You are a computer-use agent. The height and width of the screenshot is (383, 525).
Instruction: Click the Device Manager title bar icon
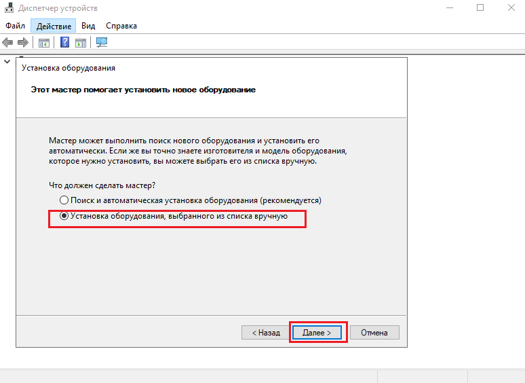pos(9,7)
